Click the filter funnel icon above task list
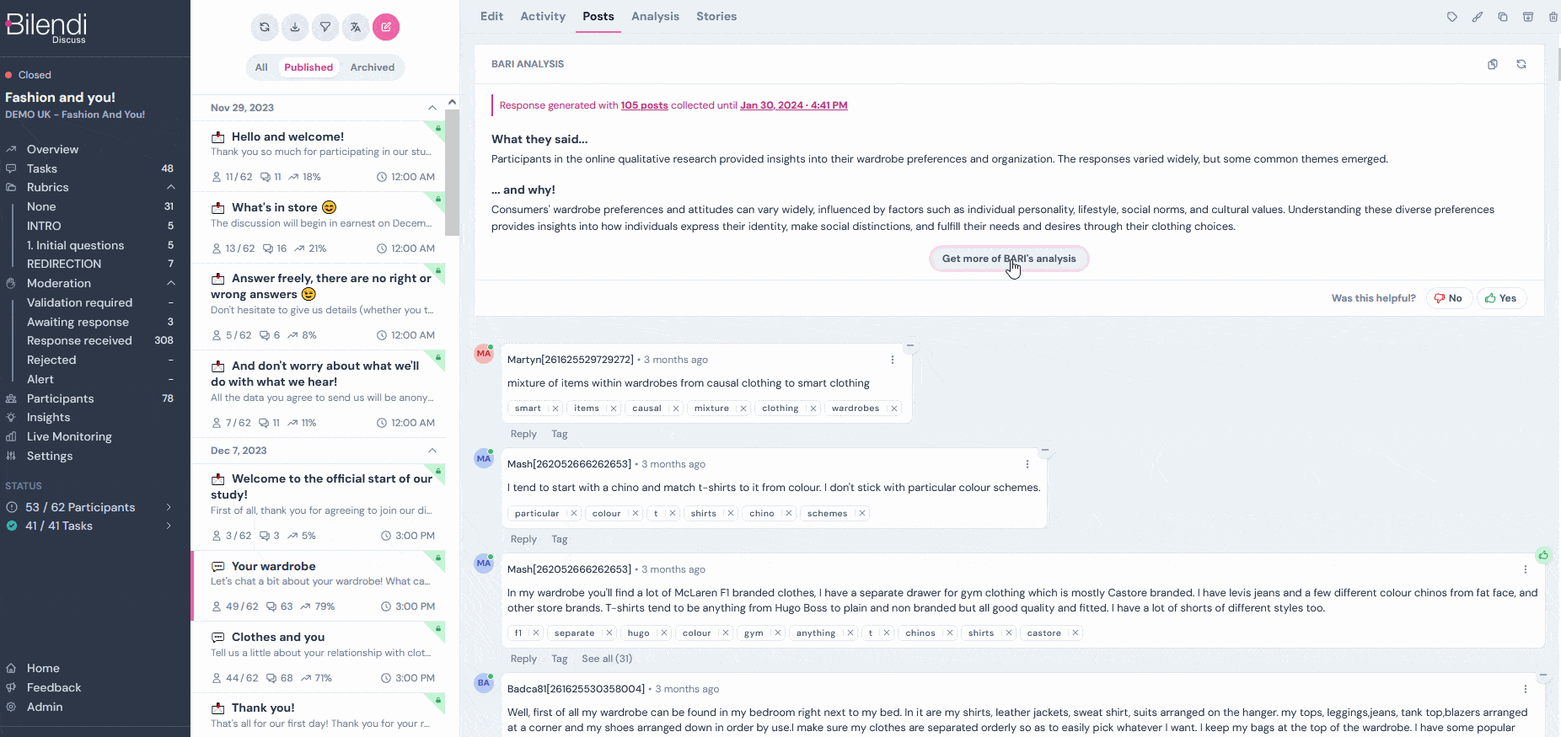This screenshot has height=737, width=1561. (325, 27)
